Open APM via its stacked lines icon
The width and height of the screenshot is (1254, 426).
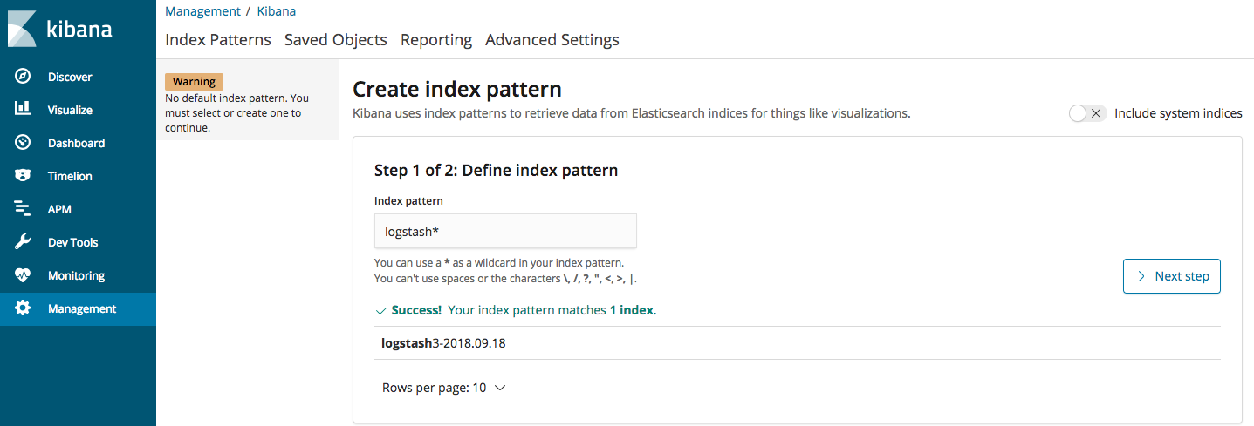(x=24, y=209)
